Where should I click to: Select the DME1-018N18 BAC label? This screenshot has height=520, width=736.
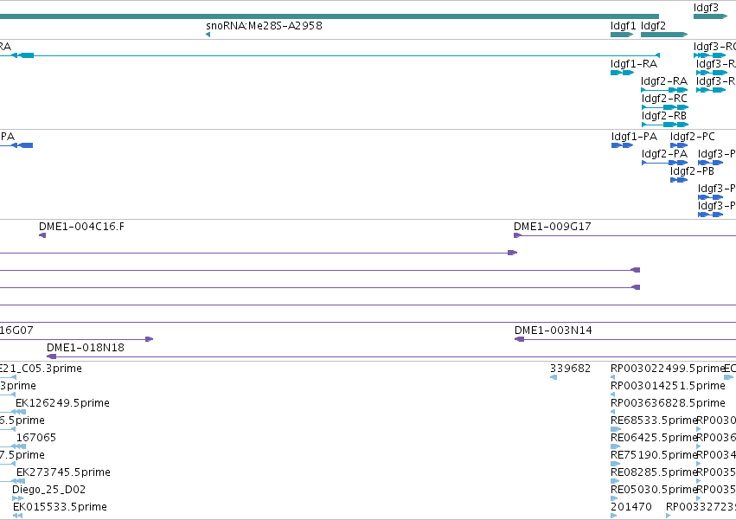point(86,348)
